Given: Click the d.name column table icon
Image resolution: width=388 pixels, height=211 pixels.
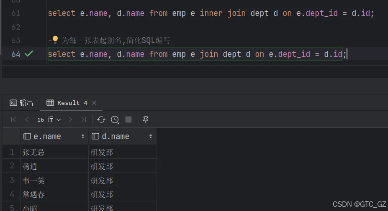Looking at the screenshot, I should click(x=95, y=136).
